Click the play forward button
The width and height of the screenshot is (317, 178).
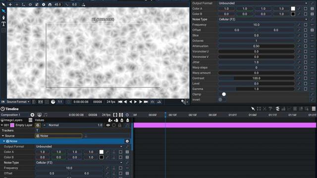135,102
